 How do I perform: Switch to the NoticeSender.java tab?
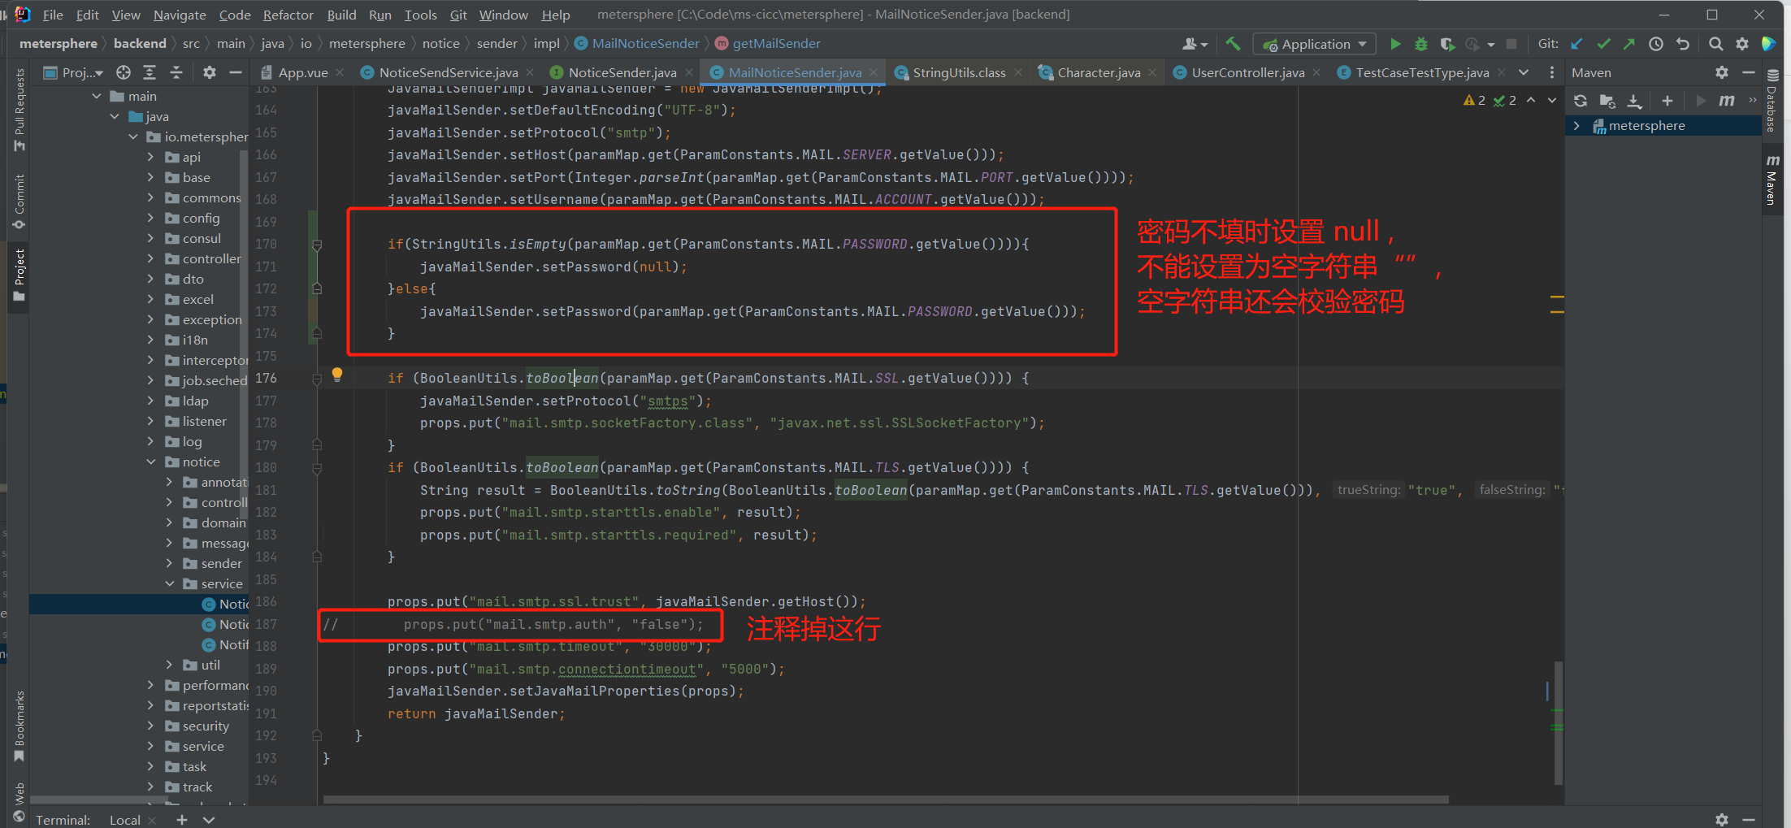(622, 72)
